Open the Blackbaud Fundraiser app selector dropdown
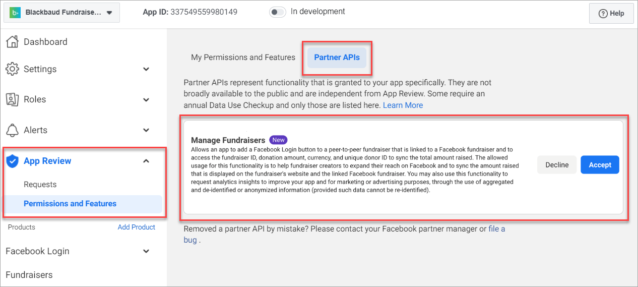638x287 pixels. [x=62, y=12]
